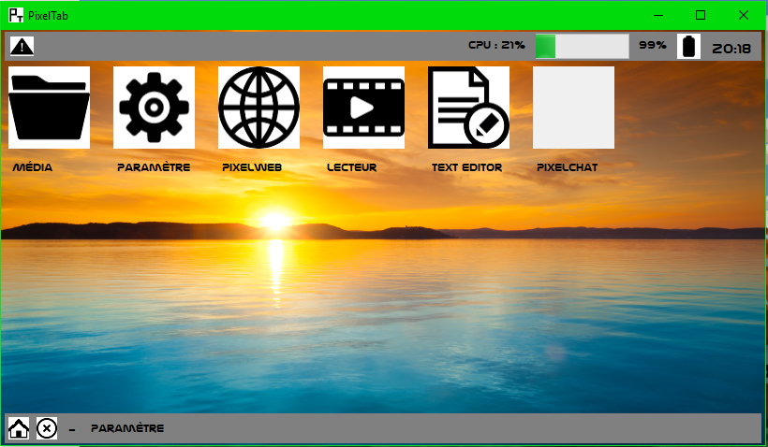The image size is (768, 447).
Task: Launch the PixelWeb globe icon
Action: 258,108
